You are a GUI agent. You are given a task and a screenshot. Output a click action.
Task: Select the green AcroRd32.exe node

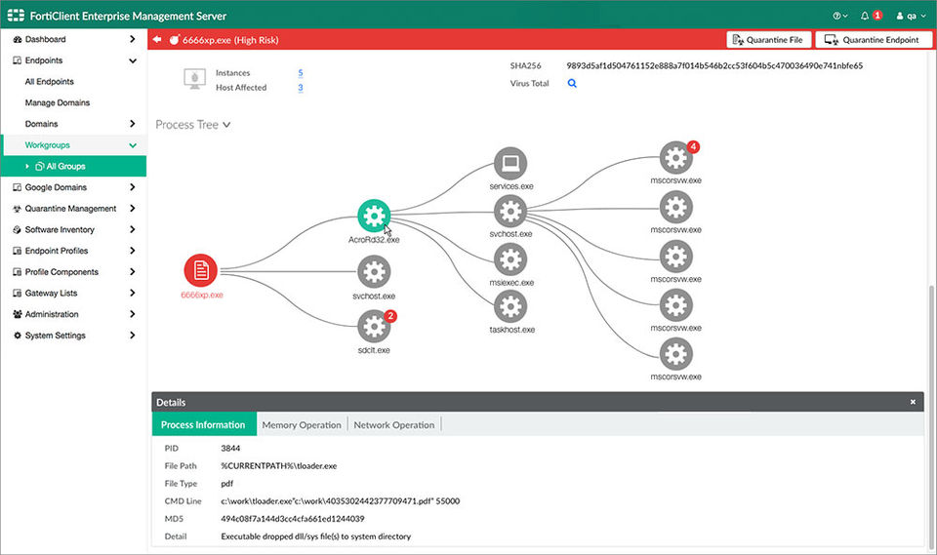click(x=374, y=216)
